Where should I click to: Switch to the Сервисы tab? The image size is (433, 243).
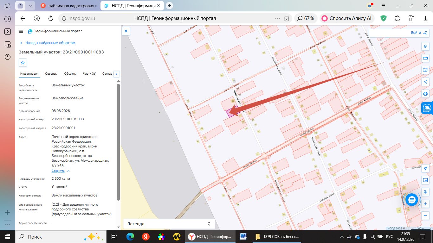point(51,74)
